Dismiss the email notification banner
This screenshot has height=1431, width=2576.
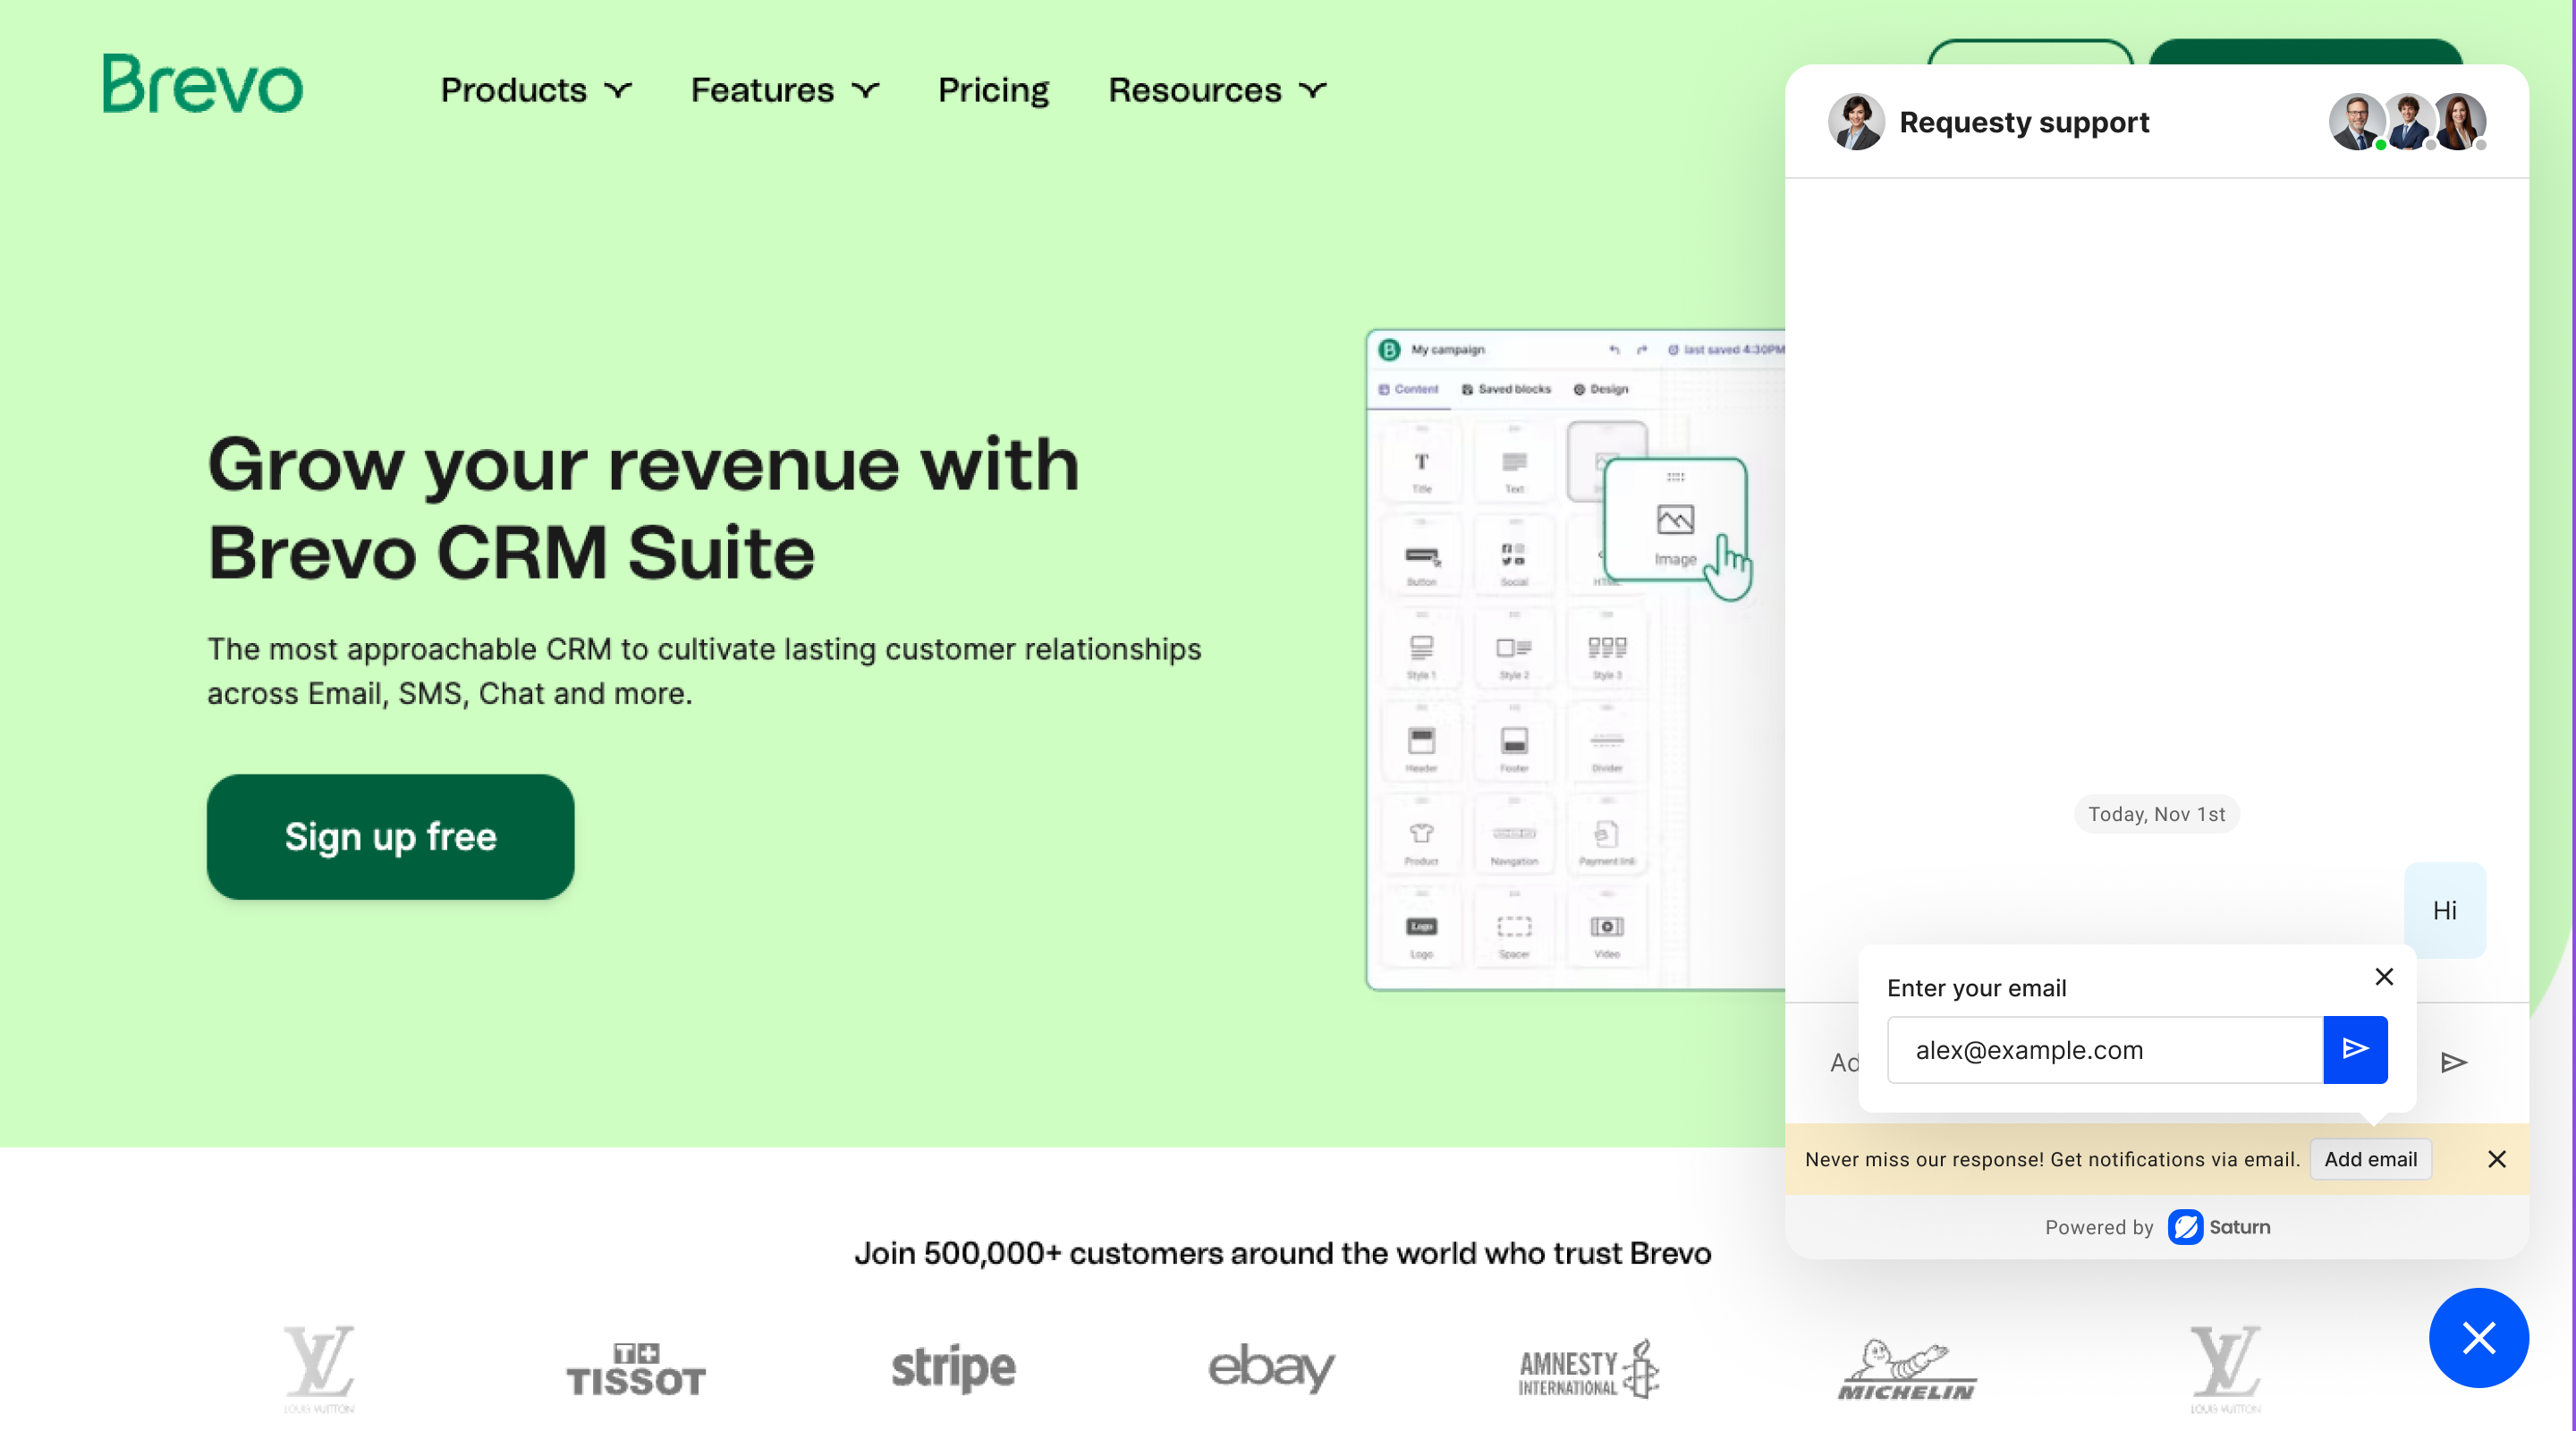pyautogui.click(x=2496, y=1159)
